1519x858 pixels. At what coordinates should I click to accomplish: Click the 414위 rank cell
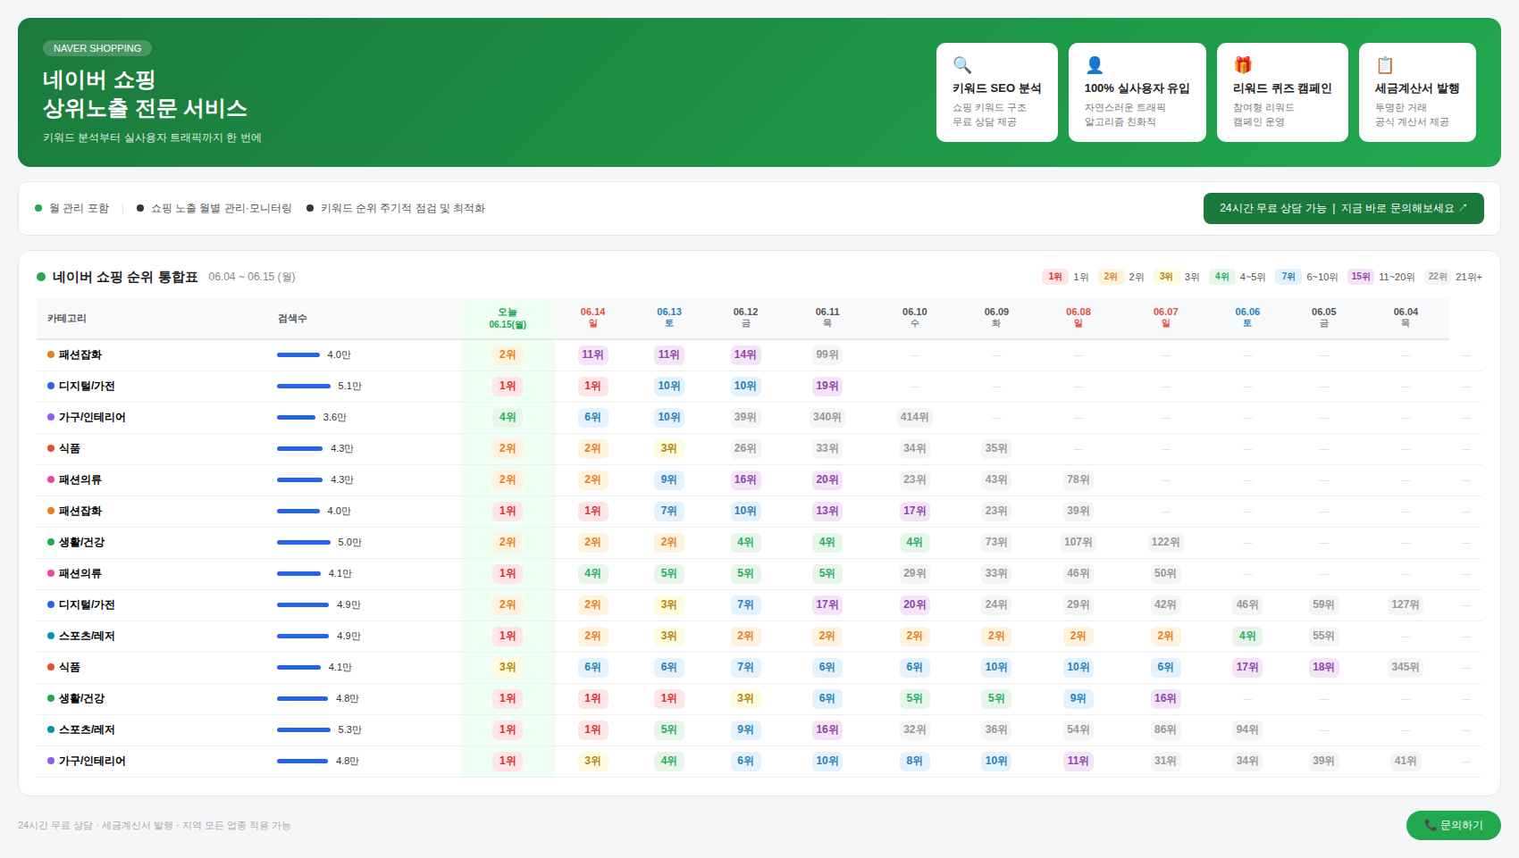(914, 418)
